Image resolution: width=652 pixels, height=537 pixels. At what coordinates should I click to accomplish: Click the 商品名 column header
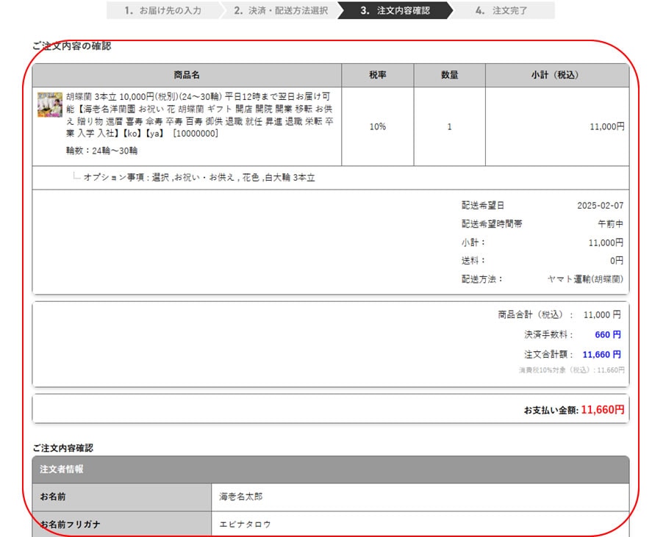point(187,75)
